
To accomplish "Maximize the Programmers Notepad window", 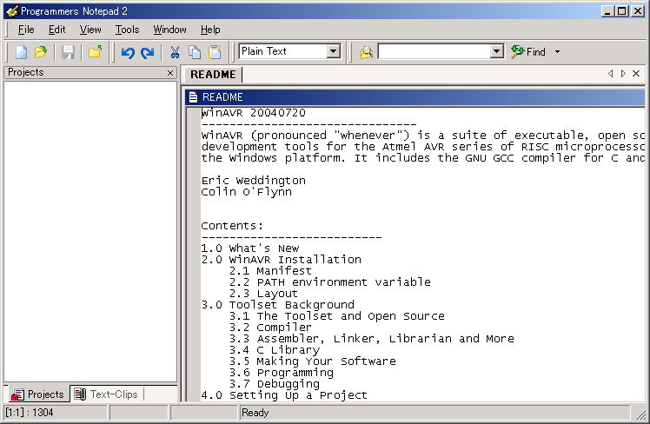I will pos(622,11).
